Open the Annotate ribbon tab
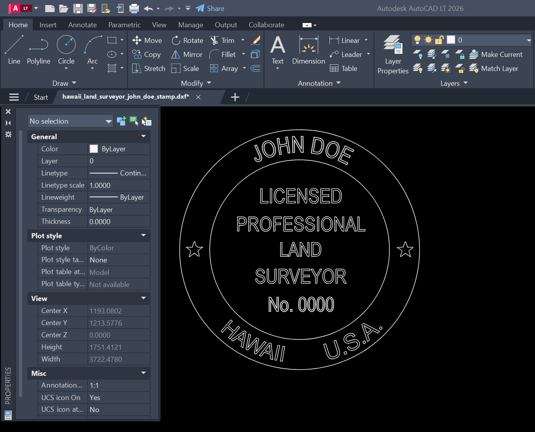 tap(82, 25)
